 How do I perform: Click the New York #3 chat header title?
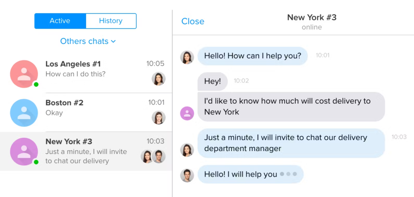point(312,17)
